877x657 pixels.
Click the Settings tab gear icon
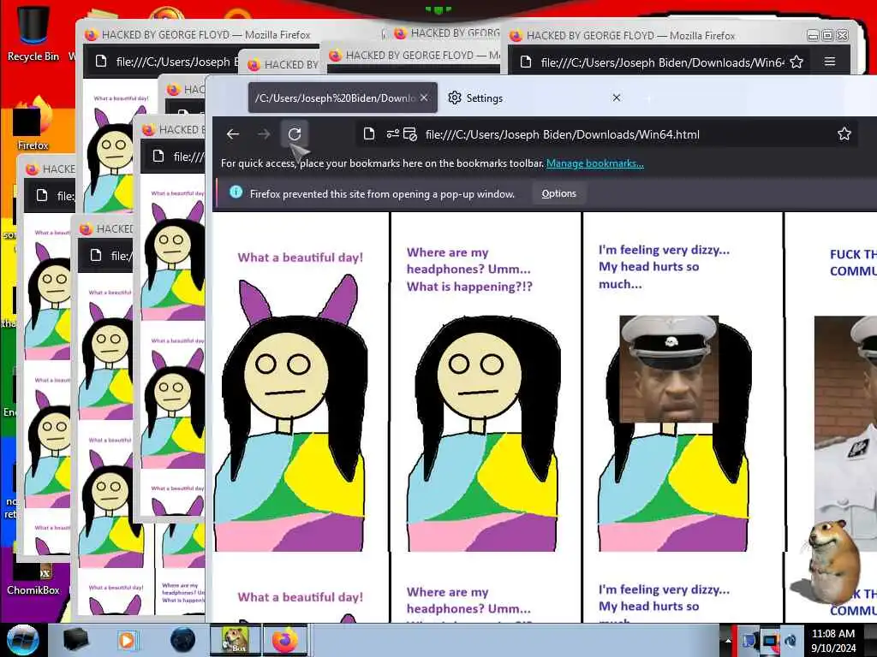(455, 98)
